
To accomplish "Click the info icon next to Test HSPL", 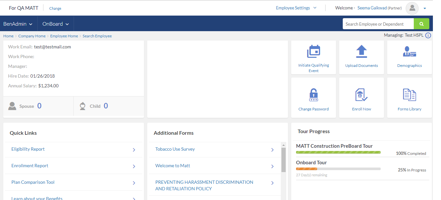I will tap(428, 35).
